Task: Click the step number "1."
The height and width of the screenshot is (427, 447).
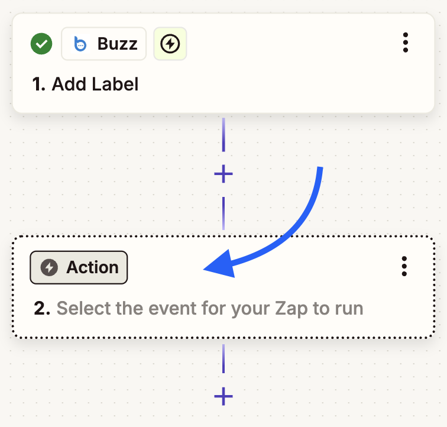Action: pos(39,84)
